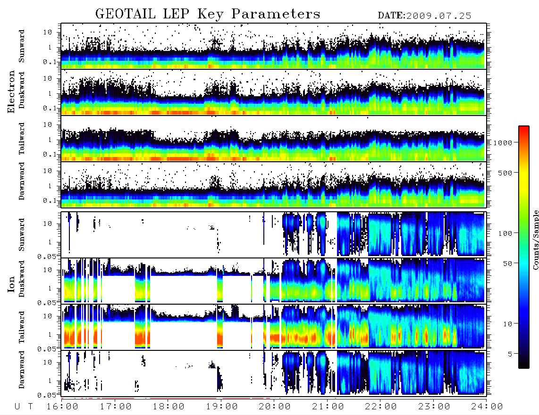
Task: Select the Ion "Sunward" panel label
Action: tap(22, 235)
